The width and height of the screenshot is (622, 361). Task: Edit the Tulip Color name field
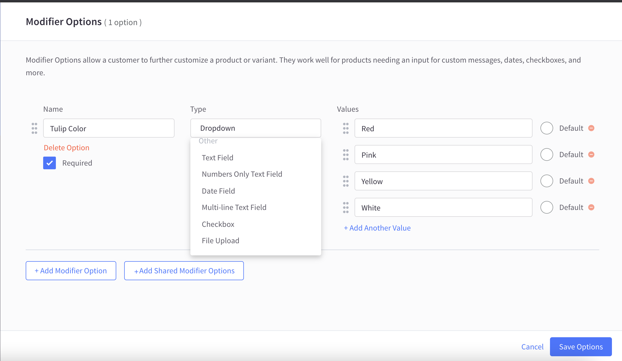tap(109, 128)
